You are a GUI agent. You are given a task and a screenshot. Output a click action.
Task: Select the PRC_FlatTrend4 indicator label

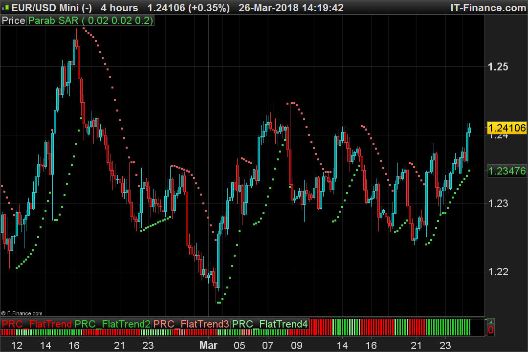[270, 324]
